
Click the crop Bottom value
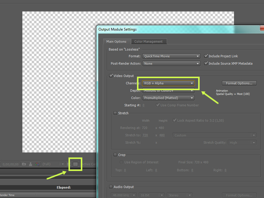(x=192, y=170)
